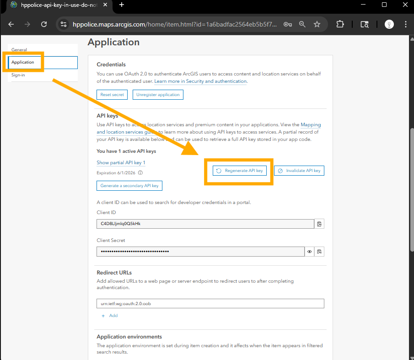
Task: Select the Application sidebar item
Action: (43, 62)
